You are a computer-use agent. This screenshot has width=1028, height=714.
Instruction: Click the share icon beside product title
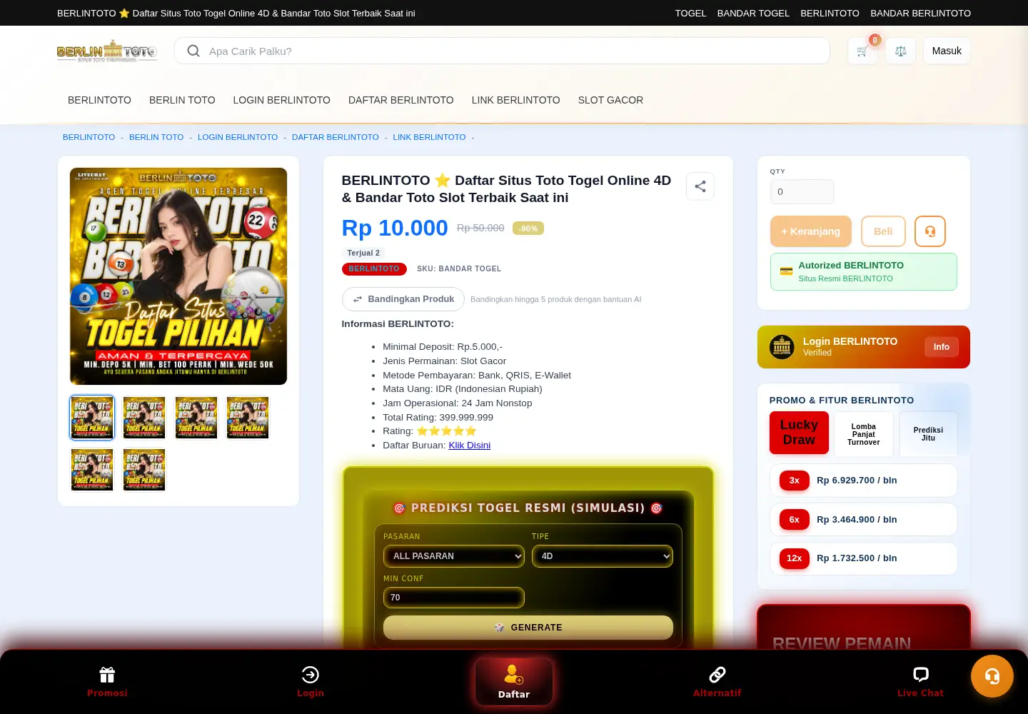pos(700,186)
